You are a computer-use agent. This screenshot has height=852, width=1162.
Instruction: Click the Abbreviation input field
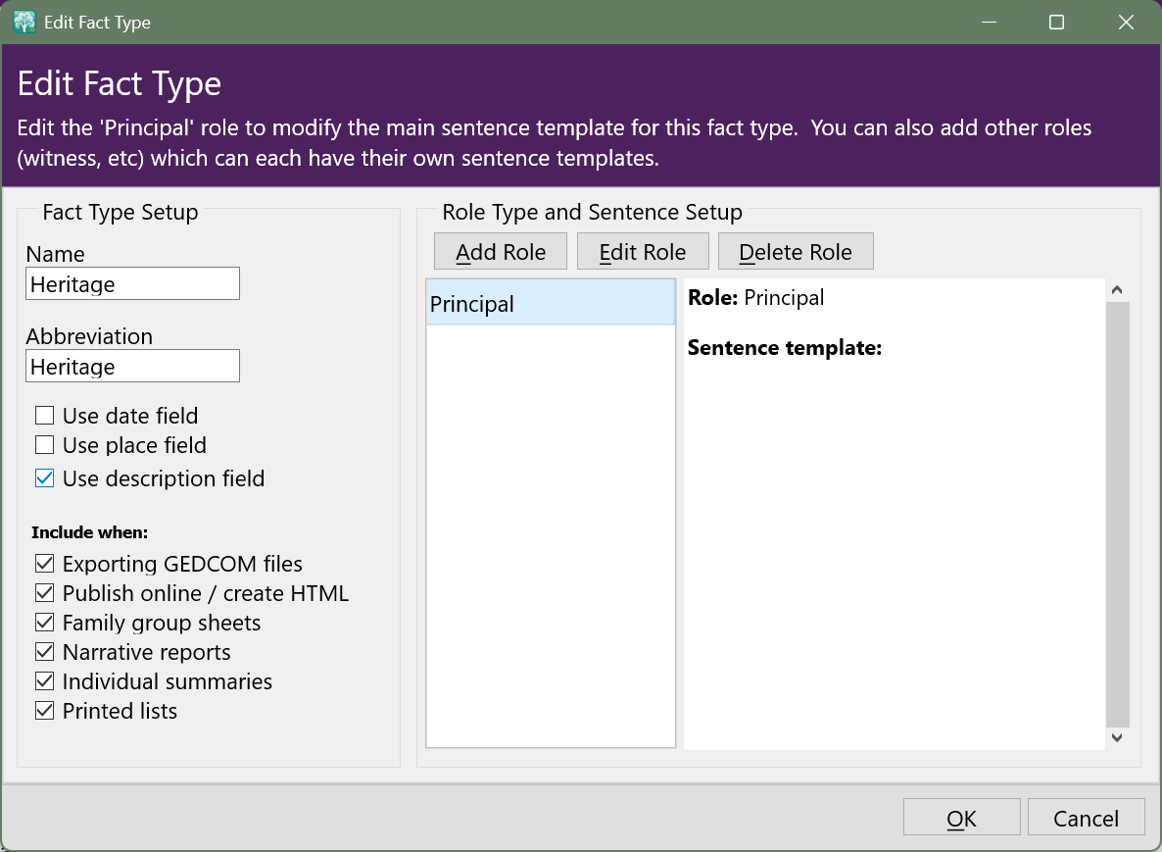132,367
